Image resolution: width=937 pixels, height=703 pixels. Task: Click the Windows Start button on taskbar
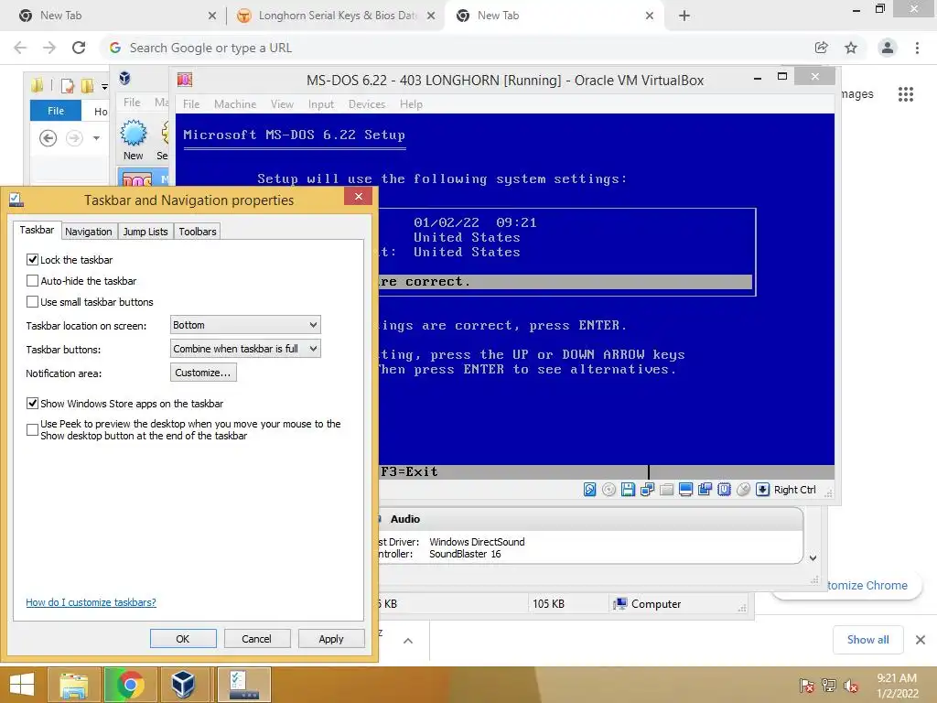pyautogui.click(x=22, y=685)
